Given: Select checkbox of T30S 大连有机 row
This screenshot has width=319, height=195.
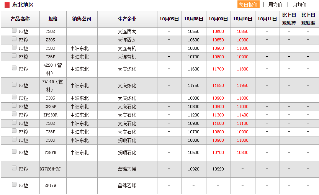Looking at the screenshot, I should point(14,47).
